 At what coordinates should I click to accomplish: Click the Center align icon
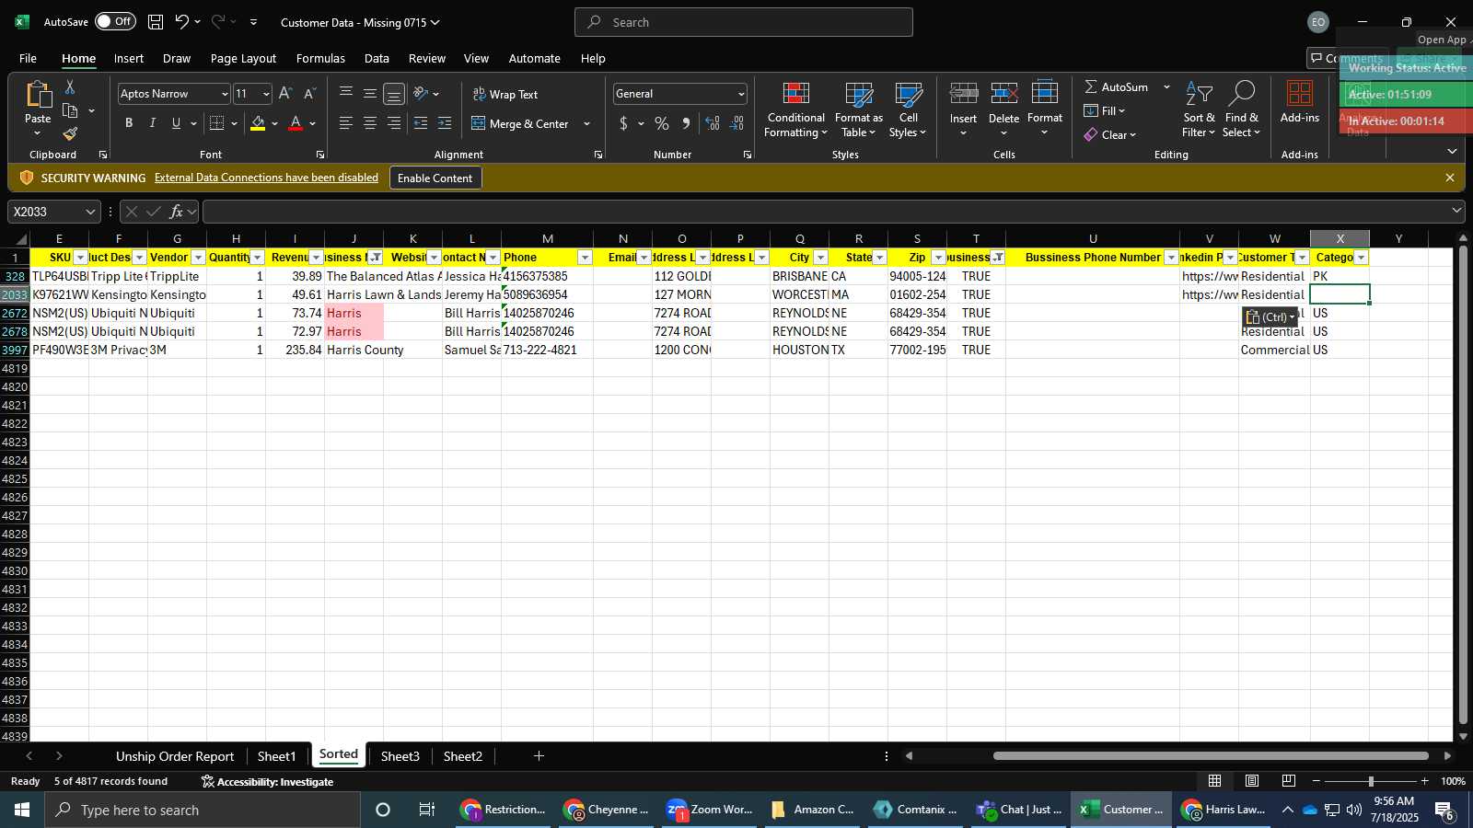click(x=370, y=123)
